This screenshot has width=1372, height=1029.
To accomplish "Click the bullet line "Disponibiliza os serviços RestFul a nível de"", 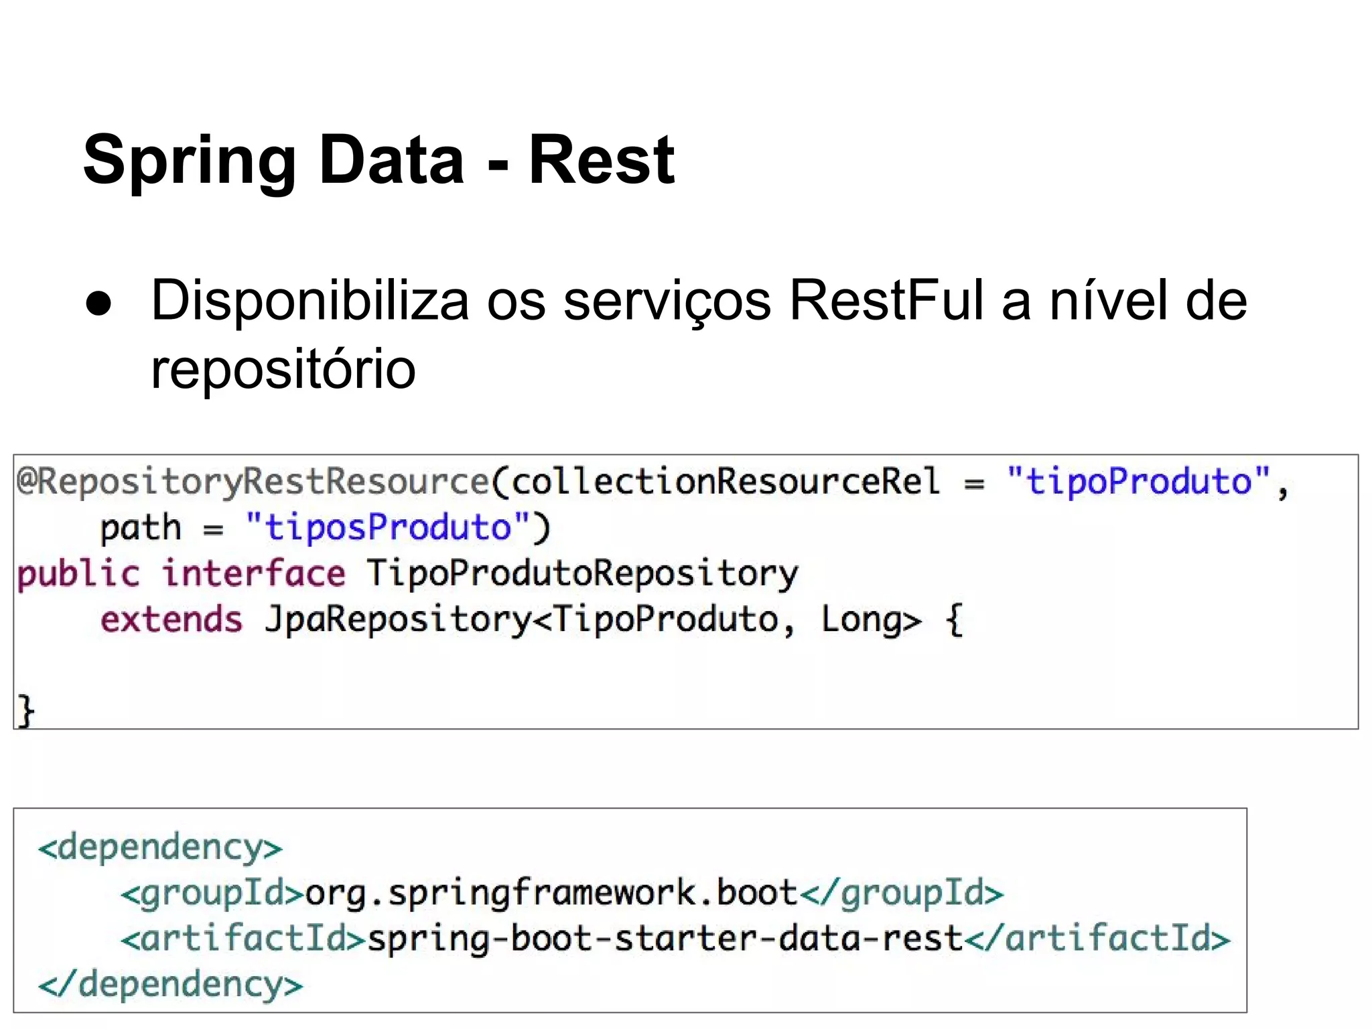I will pyautogui.click(x=699, y=301).
